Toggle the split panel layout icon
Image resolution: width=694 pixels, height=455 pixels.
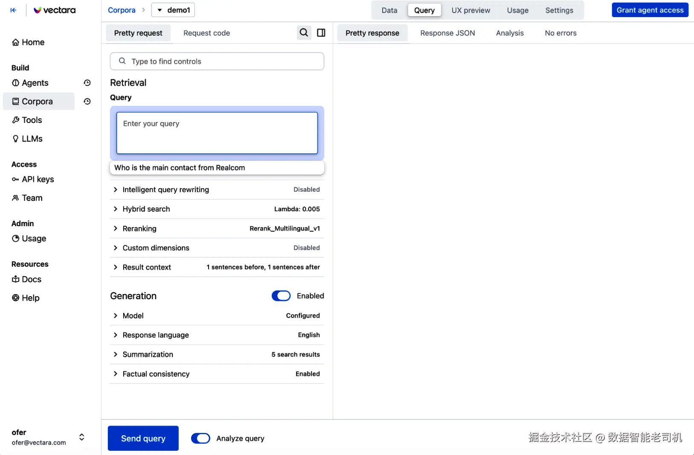coord(321,32)
